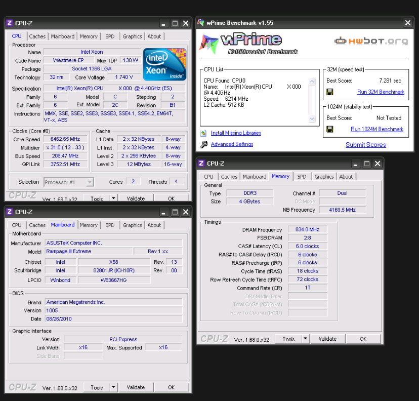Click the Tools button in the Mainboard window
Image resolution: width=419 pixels, height=401 pixels.
coord(97,387)
